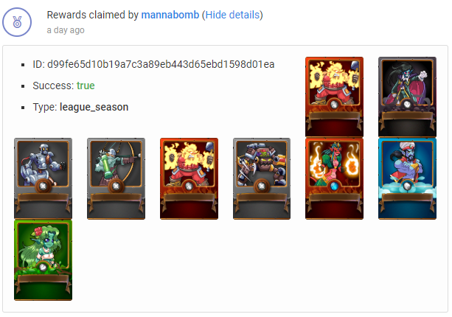452x317 pixels.
Task: Select the vampire lord card thumbnail
Action: pos(407,97)
